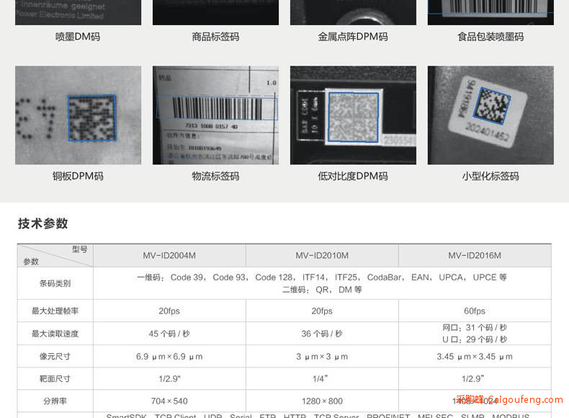Image resolution: width=569 pixels, height=418 pixels.
Task: Open the 物流标签码 barcode image
Action: click(x=215, y=115)
